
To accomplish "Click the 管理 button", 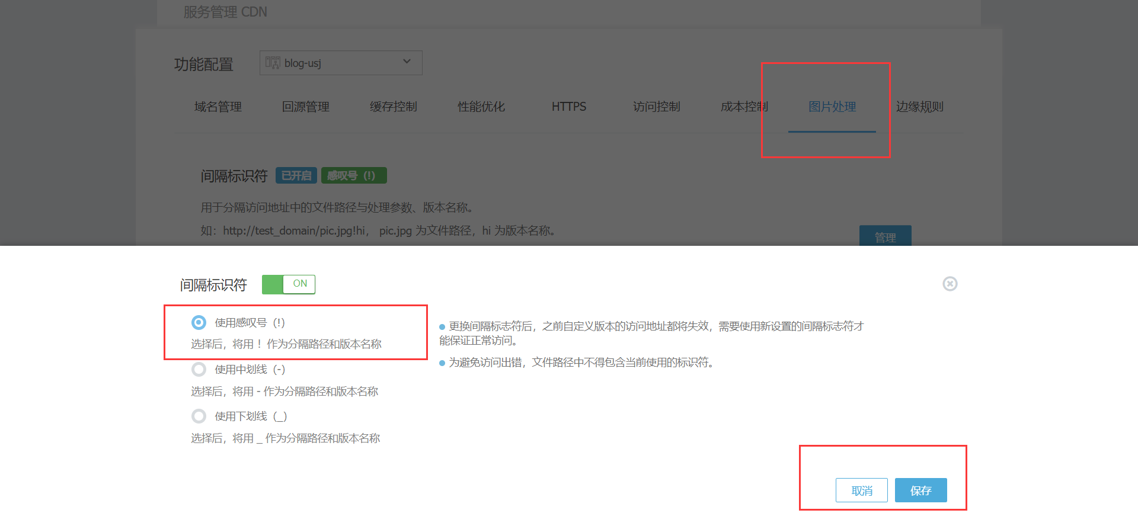I will click(x=885, y=237).
